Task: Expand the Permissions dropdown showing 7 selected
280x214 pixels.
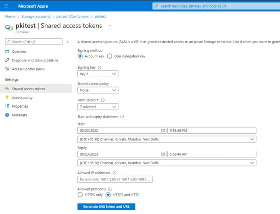Action: click(x=97, y=107)
